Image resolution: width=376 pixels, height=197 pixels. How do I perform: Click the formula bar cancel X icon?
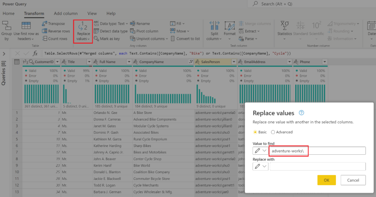point(18,53)
